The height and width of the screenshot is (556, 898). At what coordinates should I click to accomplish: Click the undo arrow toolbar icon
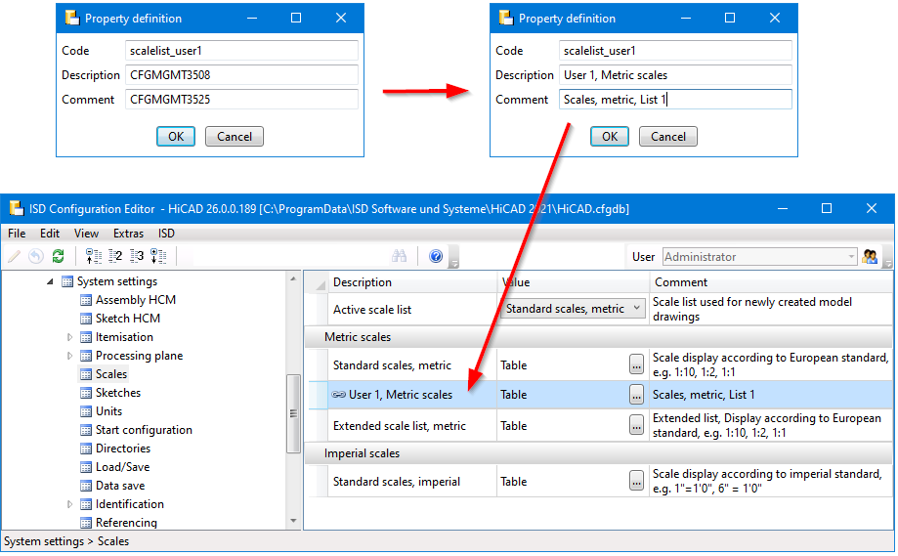click(36, 257)
